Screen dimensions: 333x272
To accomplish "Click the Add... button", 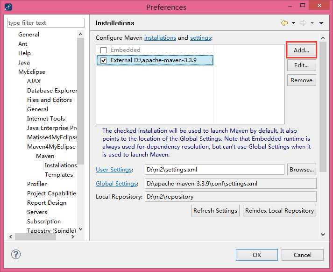I will 301,50.
